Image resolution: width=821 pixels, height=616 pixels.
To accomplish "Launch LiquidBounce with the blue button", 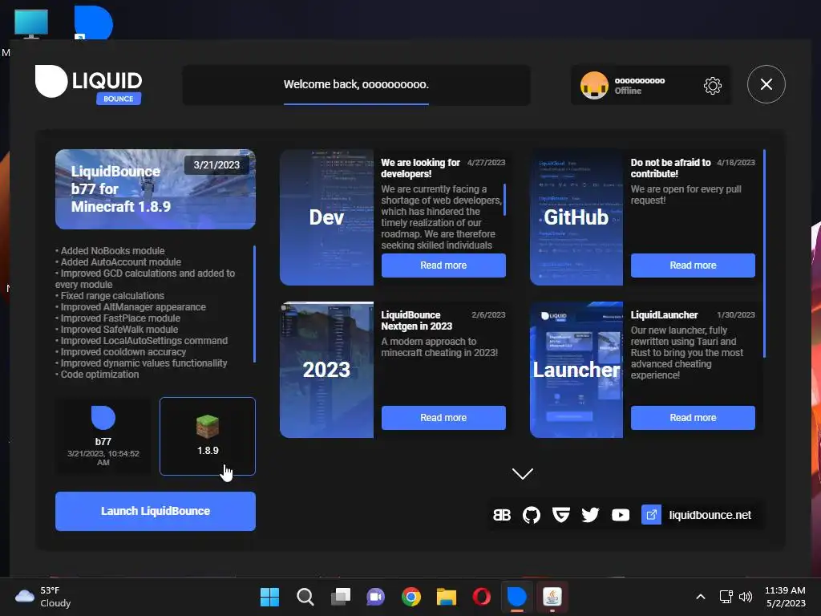I will tap(156, 511).
